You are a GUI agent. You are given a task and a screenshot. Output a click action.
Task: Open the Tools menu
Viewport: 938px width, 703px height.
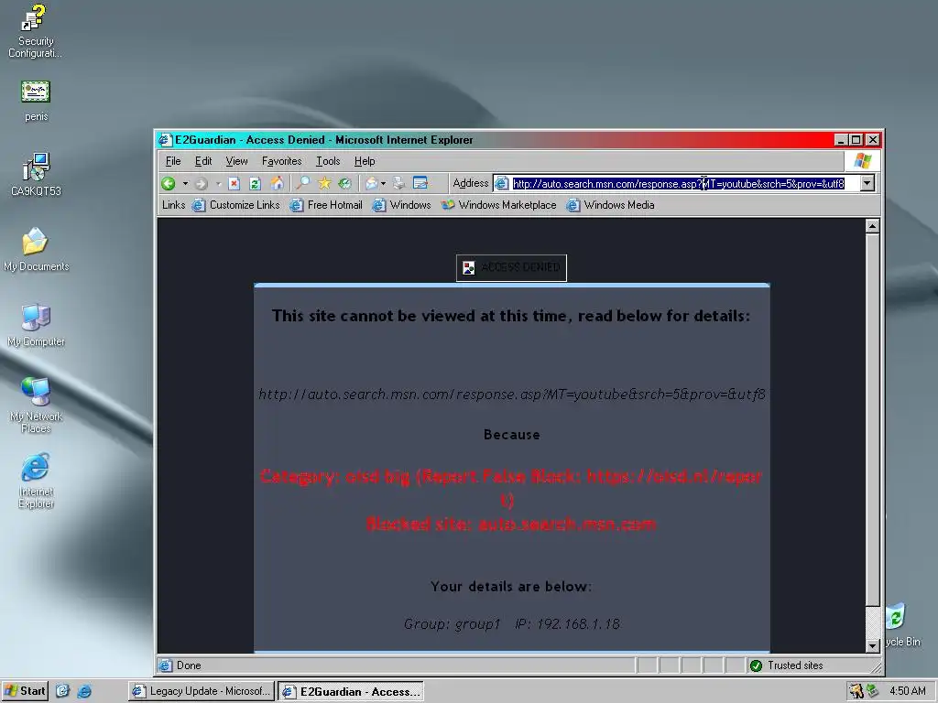pyautogui.click(x=328, y=161)
